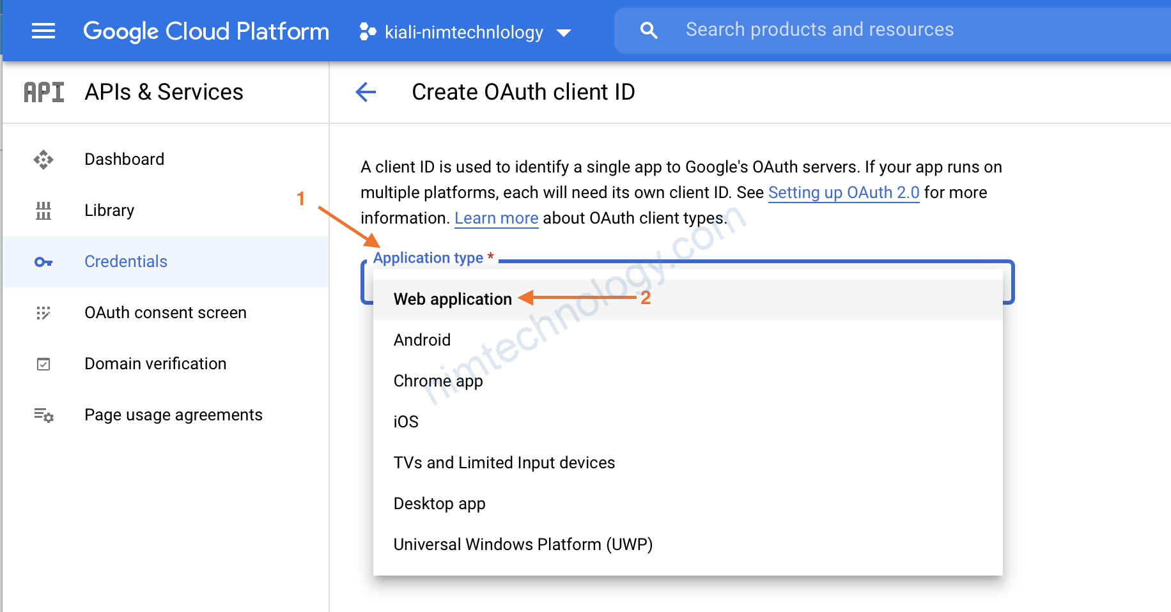Choose Android from the application types
The image size is (1171, 612).
688,340
